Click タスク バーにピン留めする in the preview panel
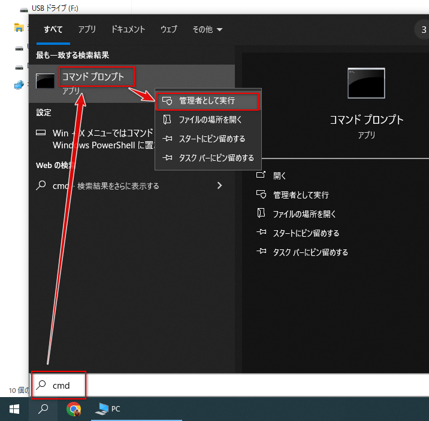429x421 pixels. pyautogui.click(x=310, y=252)
